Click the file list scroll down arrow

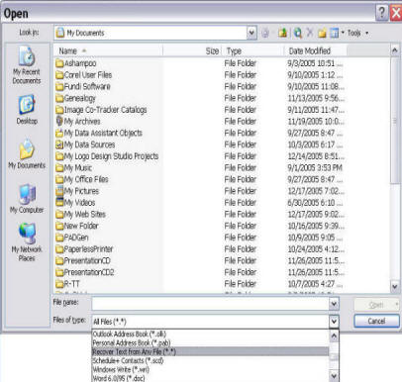point(394,287)
